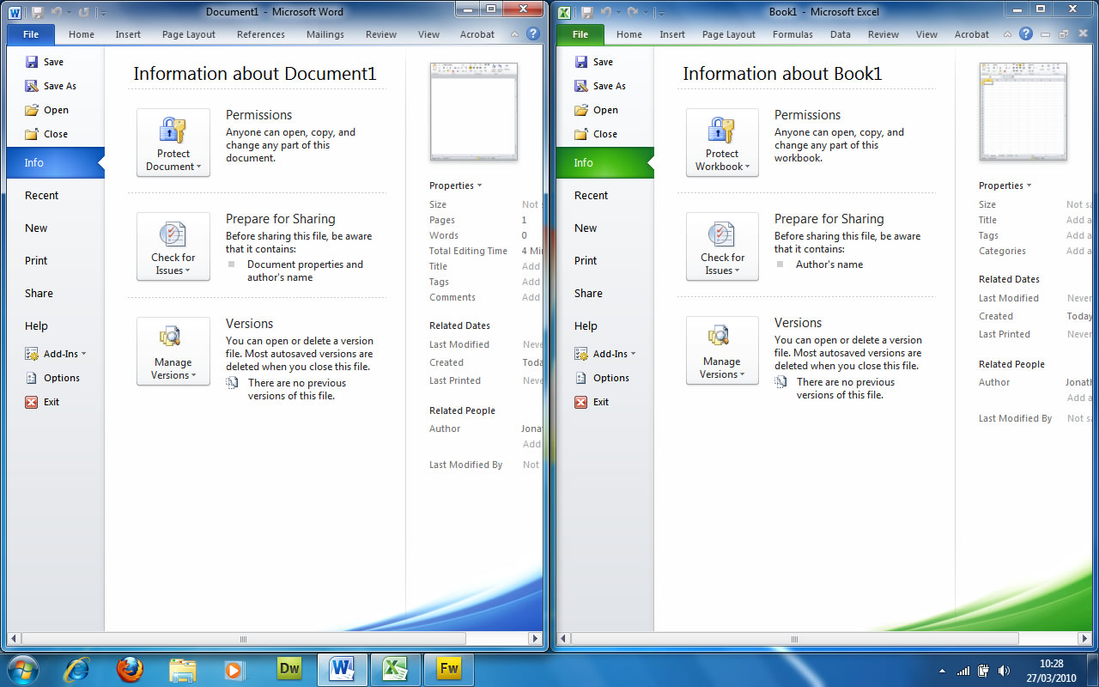Click Save As in Excel backstage menu

coord(609,86)
